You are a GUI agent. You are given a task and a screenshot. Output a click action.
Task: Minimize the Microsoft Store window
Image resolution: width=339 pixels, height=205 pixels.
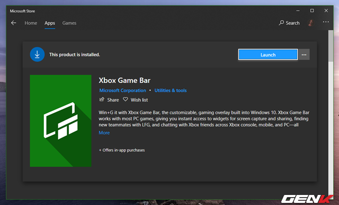pyautogui.click(x=298, y=11)
